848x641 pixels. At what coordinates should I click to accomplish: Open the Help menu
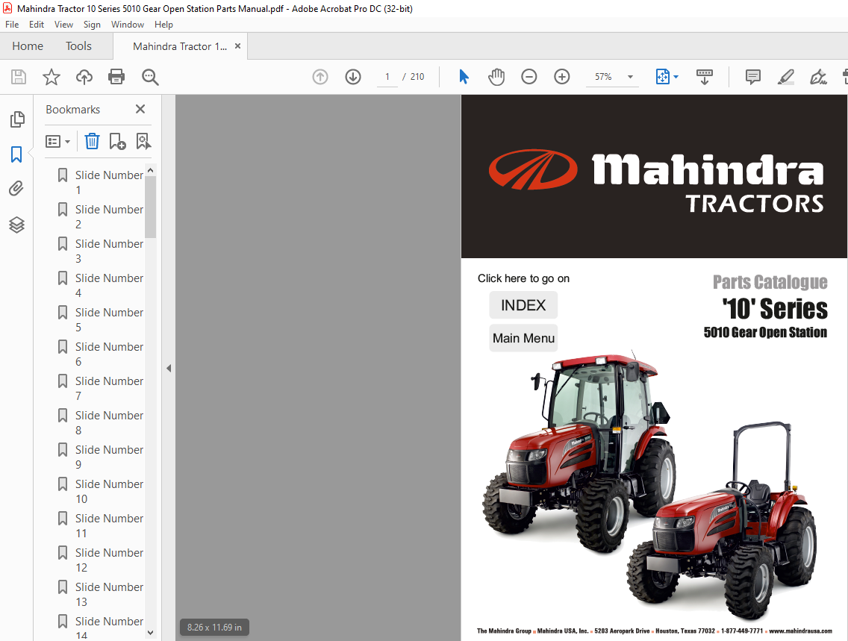[x=163, y=25]
